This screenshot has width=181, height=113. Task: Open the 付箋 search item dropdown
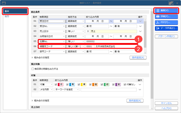coord(46,84)
